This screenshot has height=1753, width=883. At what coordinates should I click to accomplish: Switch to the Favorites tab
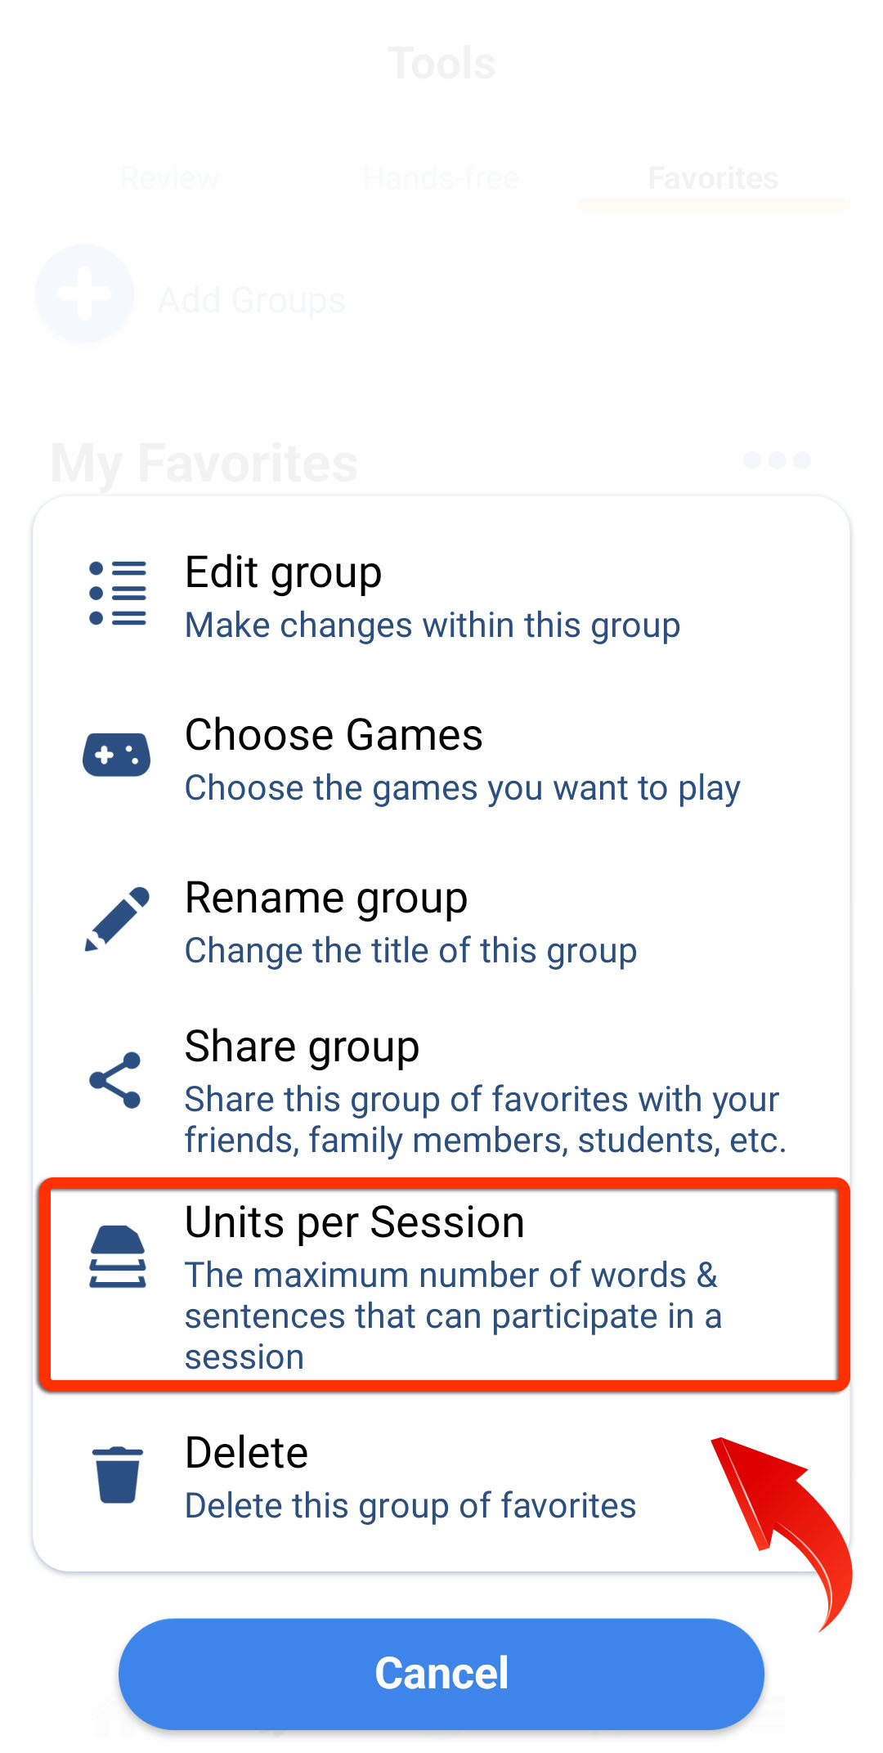pyautogui.click(x=713, y=177)
